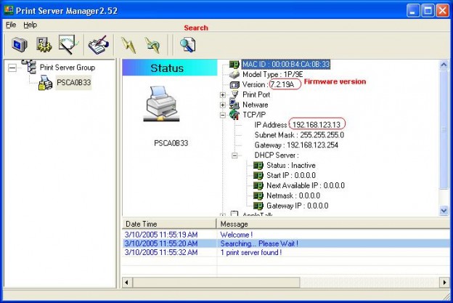Expand the Netware node
Image resolution: width=453 pixels, height=303 pixels.
pyautogui.click(x=223, y=105)
